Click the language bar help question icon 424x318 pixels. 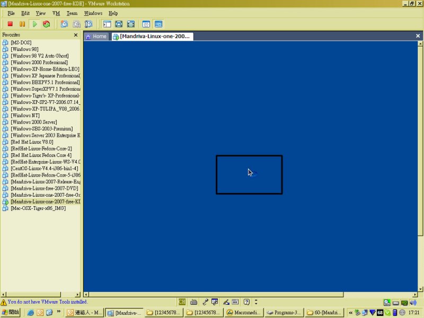click(x=246, y=302)
